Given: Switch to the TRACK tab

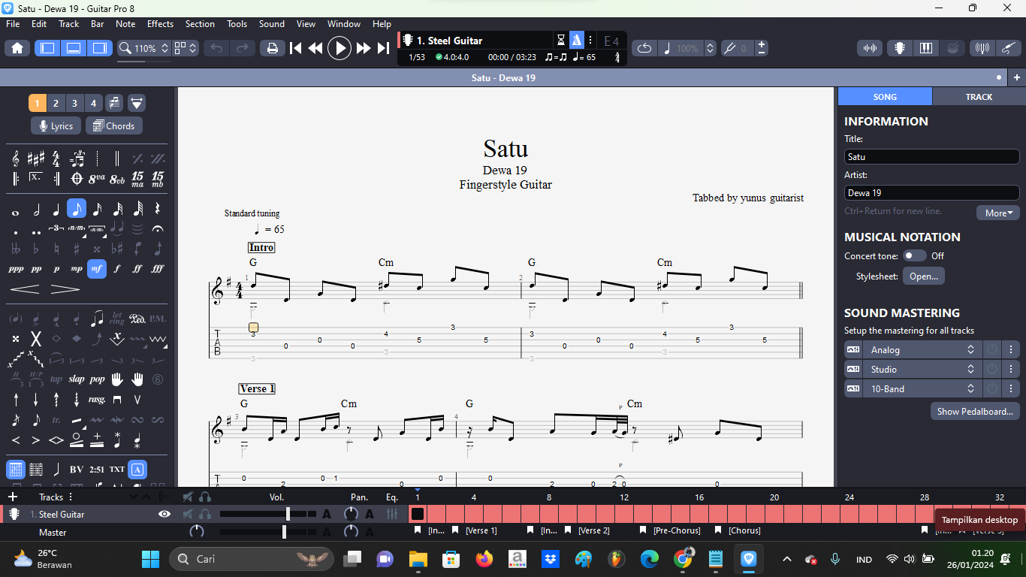Looking at the screenshot, I should tap(979, 96).
